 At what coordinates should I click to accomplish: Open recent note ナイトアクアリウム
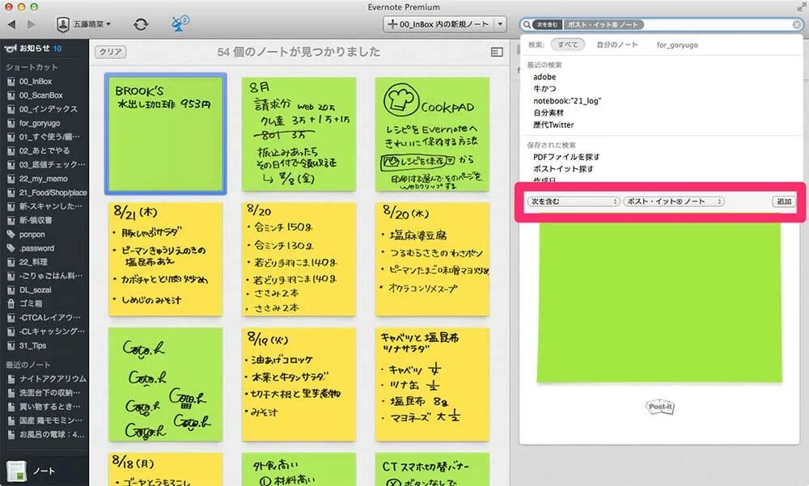coord(53,378)
